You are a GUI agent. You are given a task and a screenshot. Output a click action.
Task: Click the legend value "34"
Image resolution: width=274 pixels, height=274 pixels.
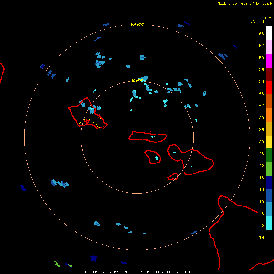(262, 129)
